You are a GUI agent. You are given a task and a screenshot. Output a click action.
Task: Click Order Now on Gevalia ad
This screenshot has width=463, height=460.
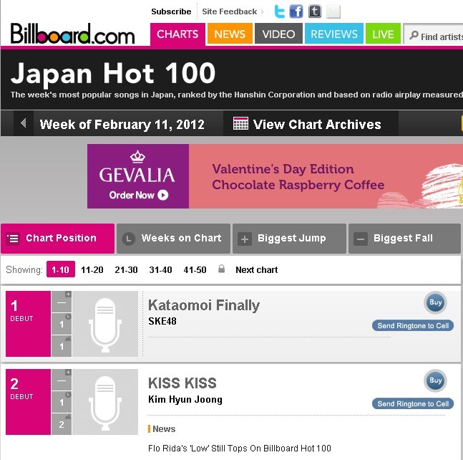click(x=139, y=195)
